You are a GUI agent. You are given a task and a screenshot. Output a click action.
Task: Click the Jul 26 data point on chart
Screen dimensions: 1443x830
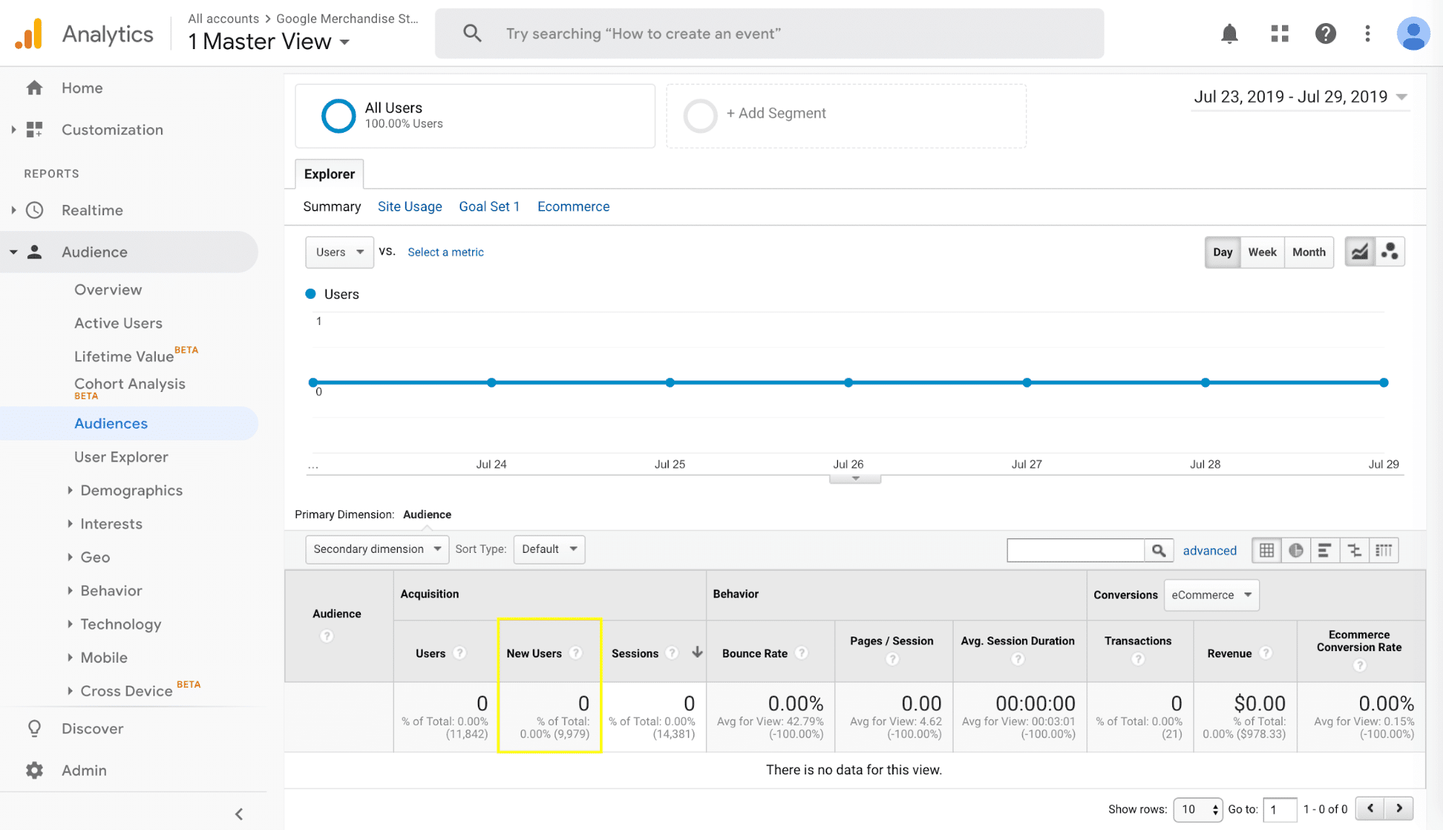click(x=848, y=383)
